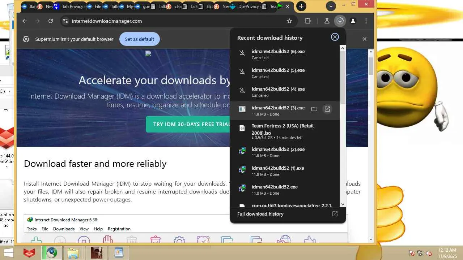Open the browser profile icon

pos(353,21)
